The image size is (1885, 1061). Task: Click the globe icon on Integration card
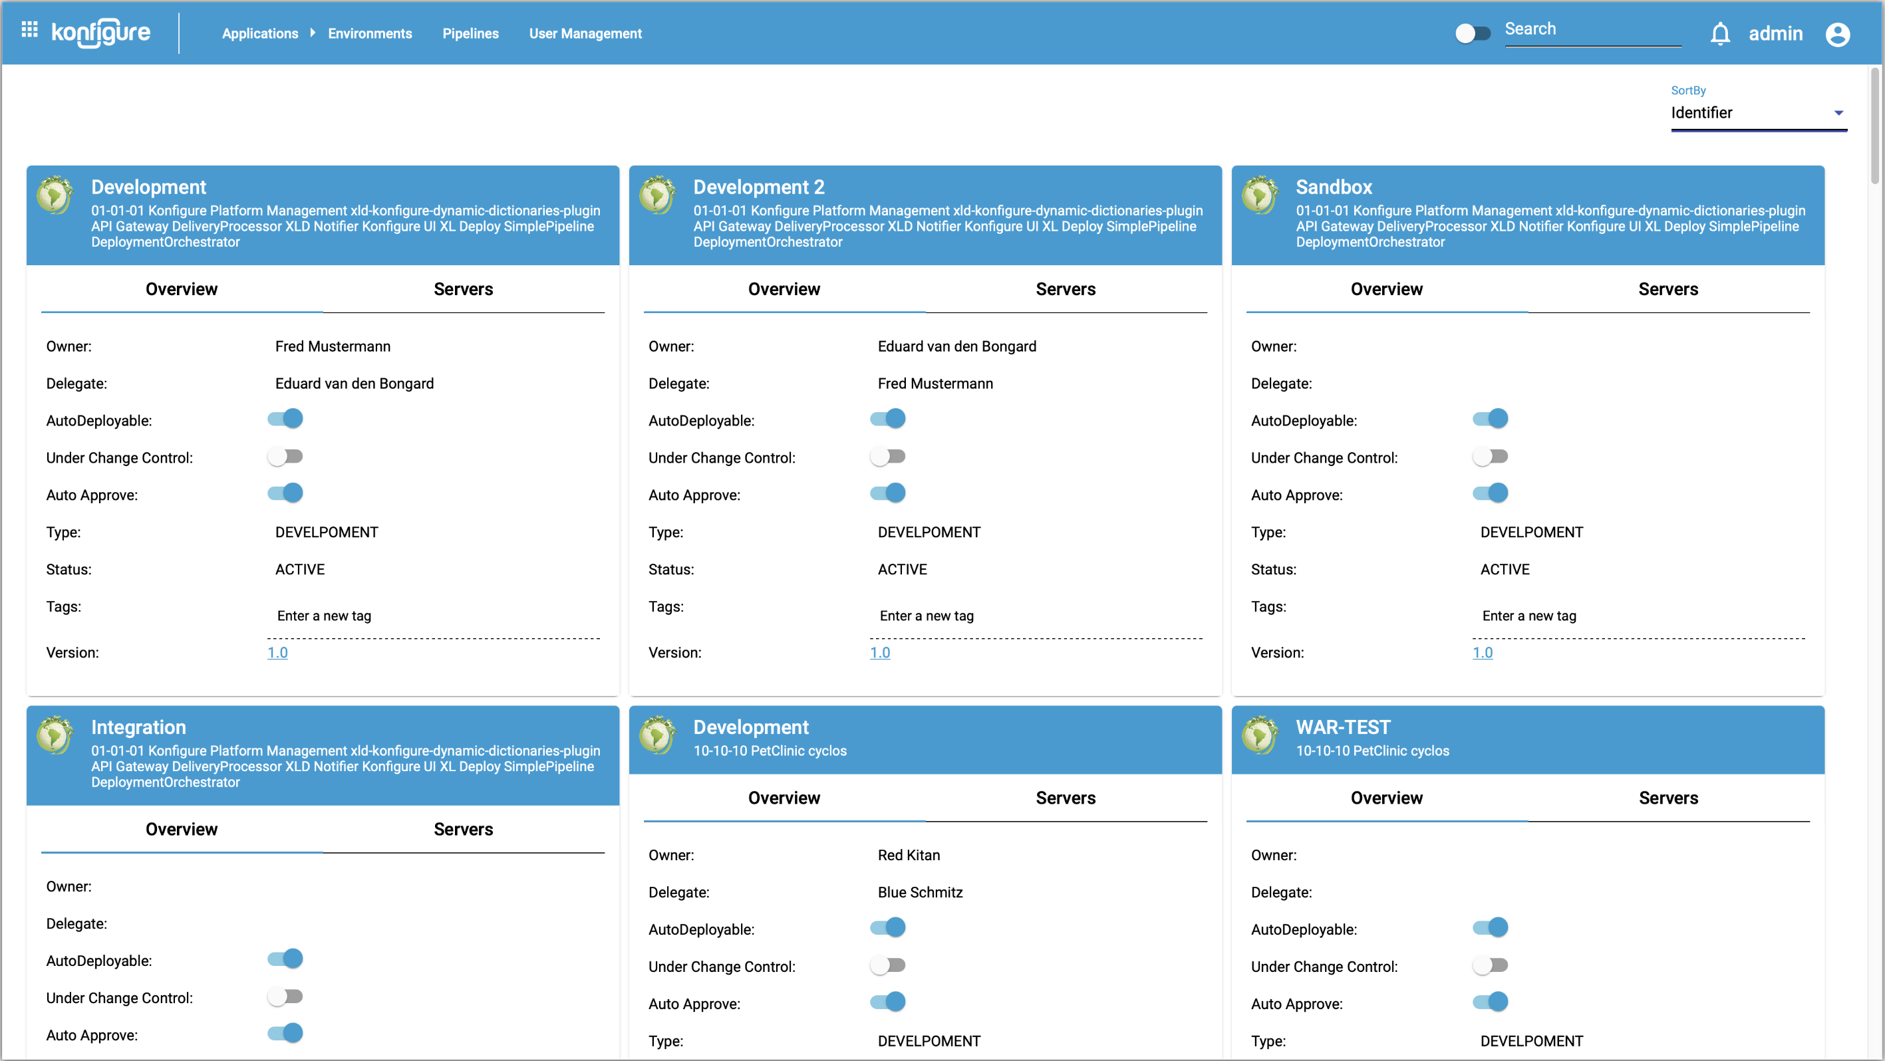(x=56, y=735)
